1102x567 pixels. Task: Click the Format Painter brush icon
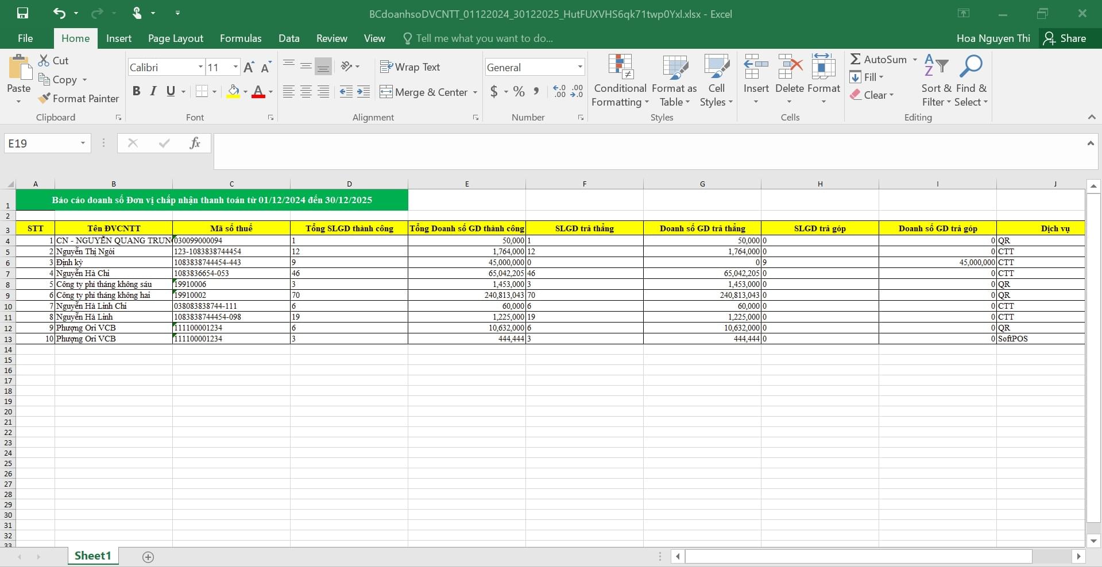(x=44, y=99)
